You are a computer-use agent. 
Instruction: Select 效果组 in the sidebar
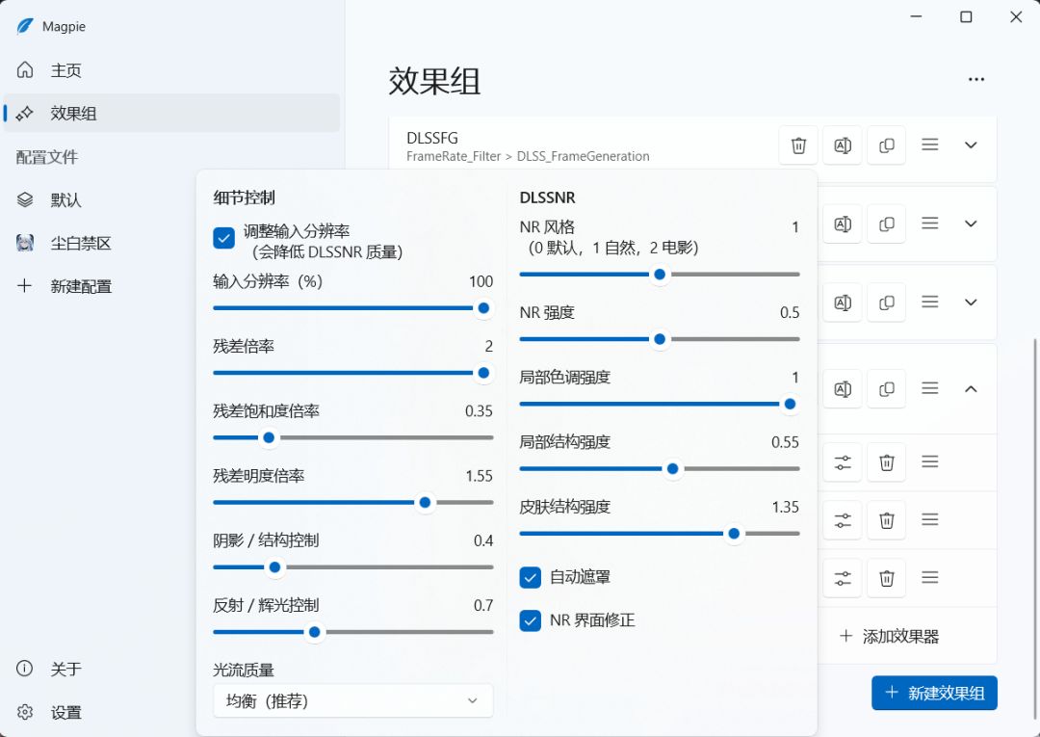pos(171,113)
